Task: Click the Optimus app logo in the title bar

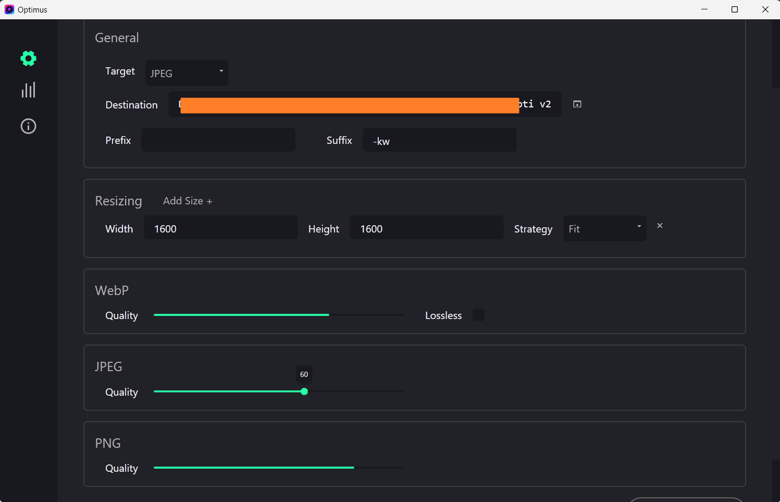Action: tap(9, 9)
